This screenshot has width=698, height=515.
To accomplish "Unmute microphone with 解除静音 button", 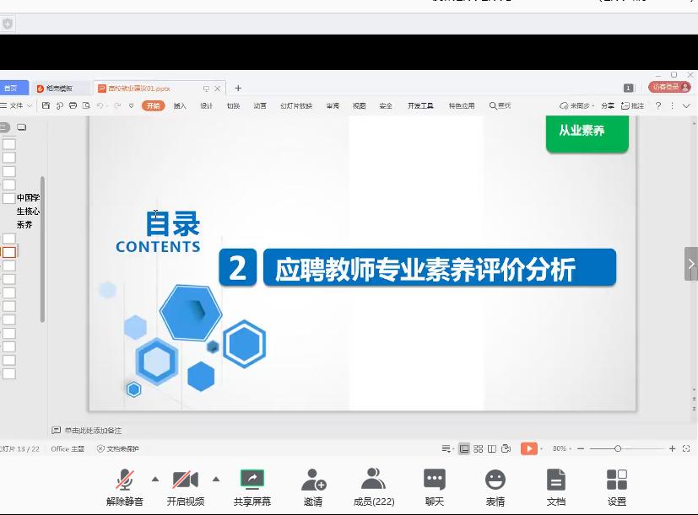I will coord(124,480).
